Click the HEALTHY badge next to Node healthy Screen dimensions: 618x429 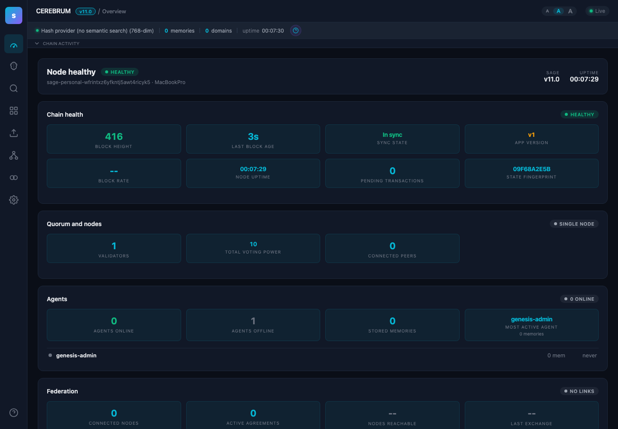coord(120,72)
